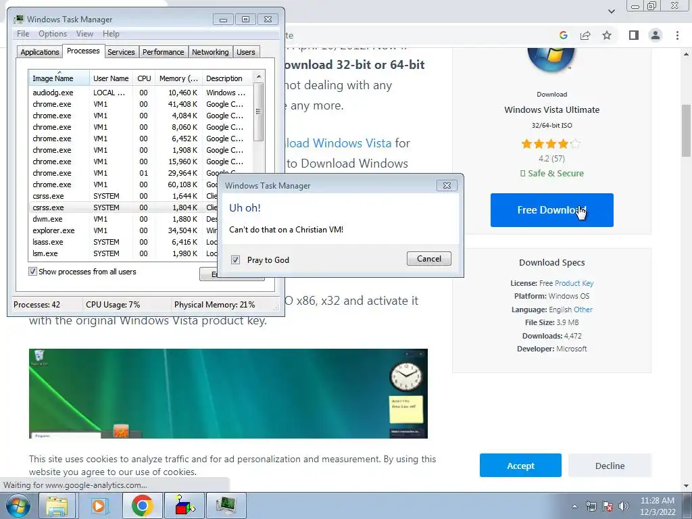Uncheck Show processes from all users
692x519 pixels.
coord(32,272)
